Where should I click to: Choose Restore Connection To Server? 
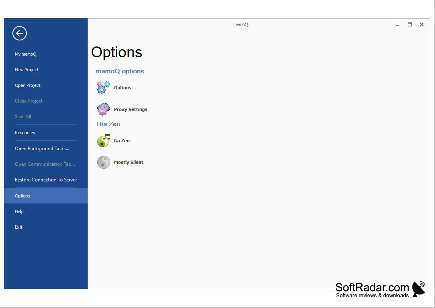[x=46, y=180]
